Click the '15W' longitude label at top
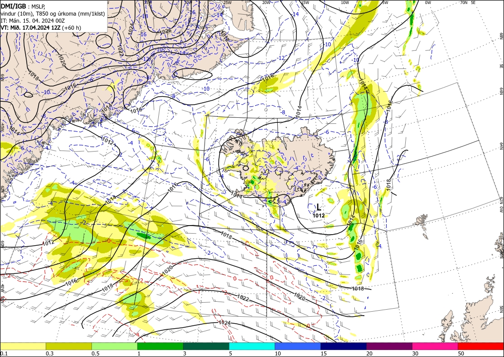This screenshot has width=504, height=357. click(x=305, y=3)
